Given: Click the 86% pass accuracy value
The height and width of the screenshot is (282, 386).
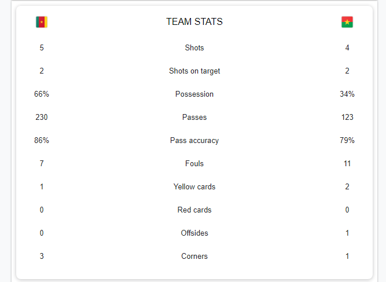Looking at the screenshot, I should pos(42,140).
